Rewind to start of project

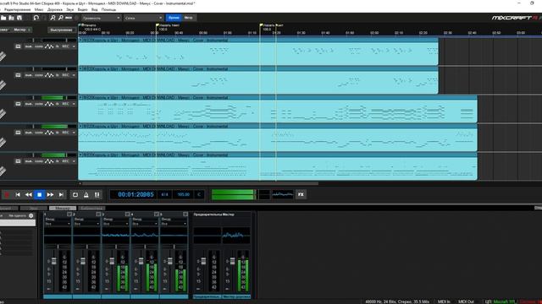point(18,195)
